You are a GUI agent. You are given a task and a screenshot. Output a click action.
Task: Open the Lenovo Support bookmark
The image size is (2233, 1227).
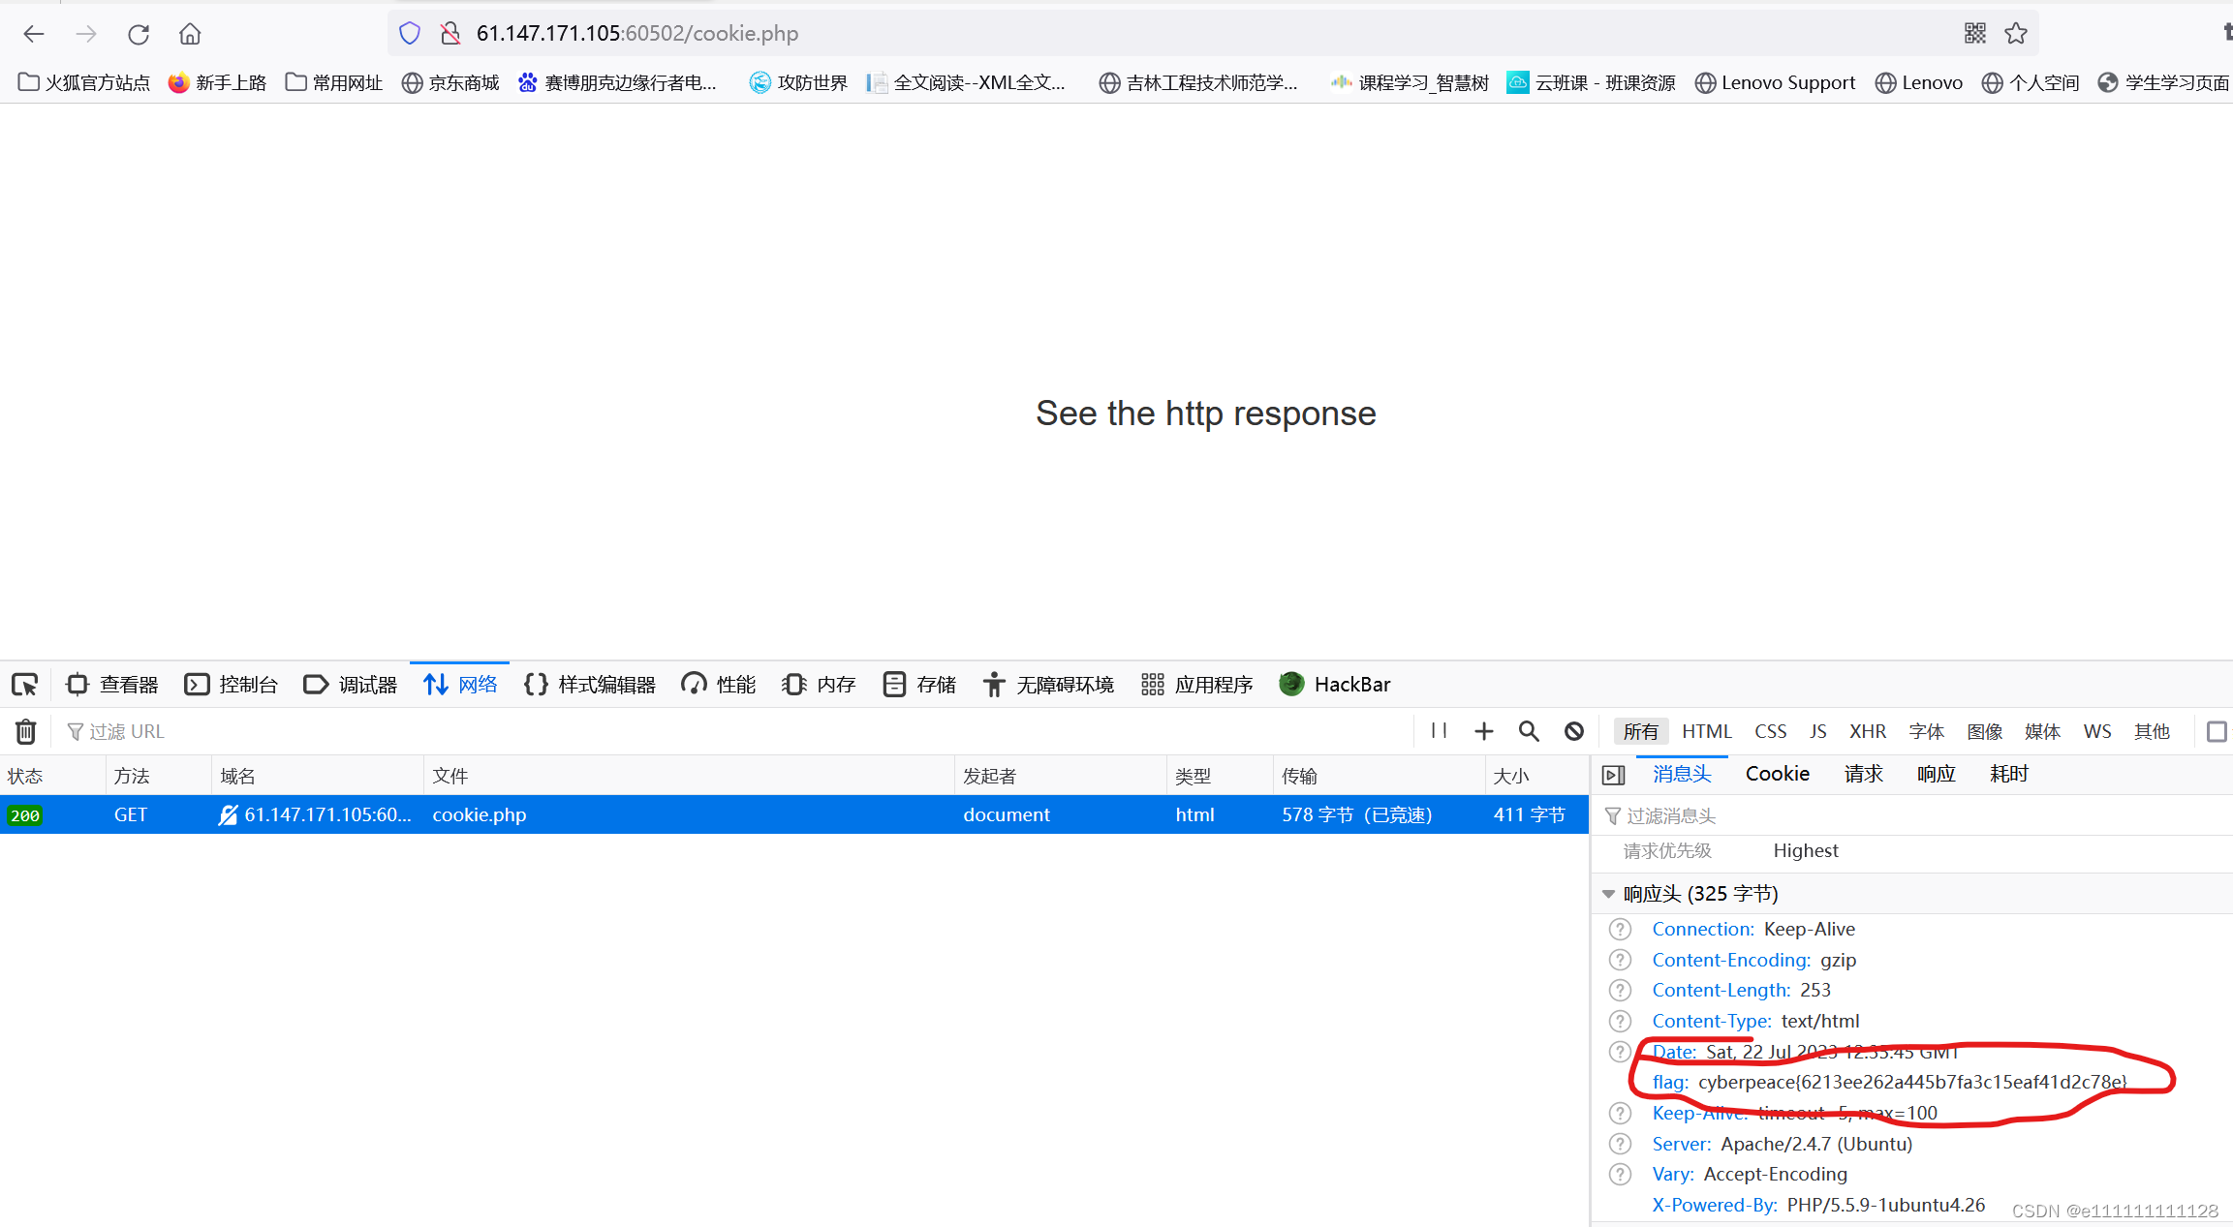[x=1775, y=82]
